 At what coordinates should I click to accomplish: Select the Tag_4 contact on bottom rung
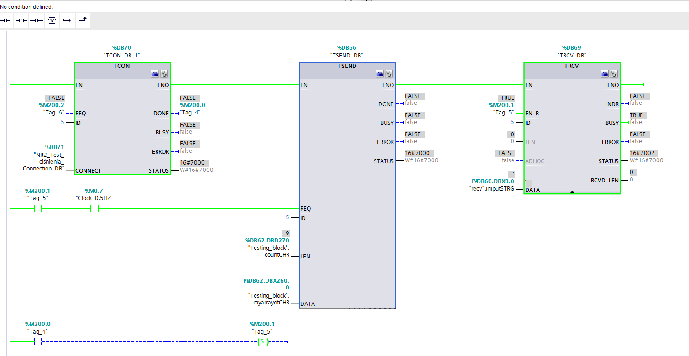[x=38, y=341]
